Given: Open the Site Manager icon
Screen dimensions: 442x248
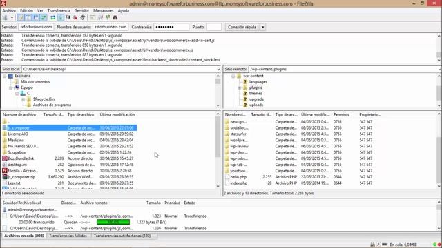Looking at the screenshot, I should tap(5, 17).
